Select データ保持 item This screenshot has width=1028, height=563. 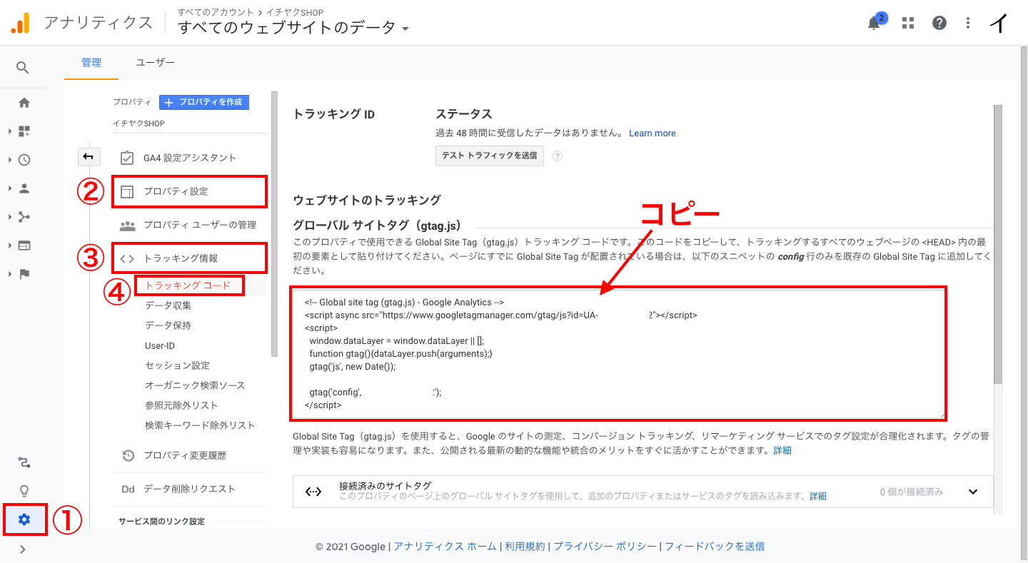(168, 325)
